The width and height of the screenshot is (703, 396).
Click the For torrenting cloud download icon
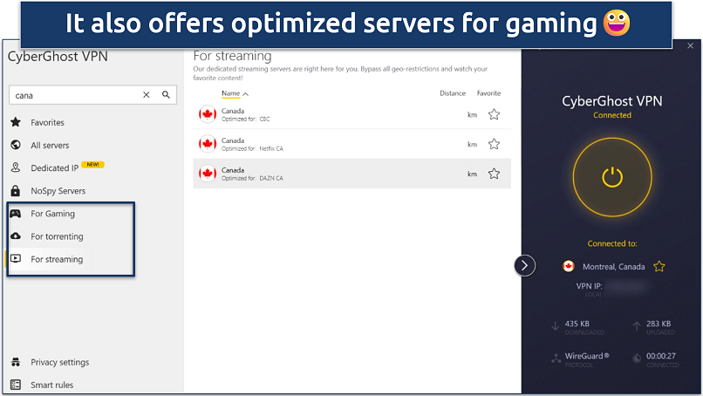click(x=16, y=236)
